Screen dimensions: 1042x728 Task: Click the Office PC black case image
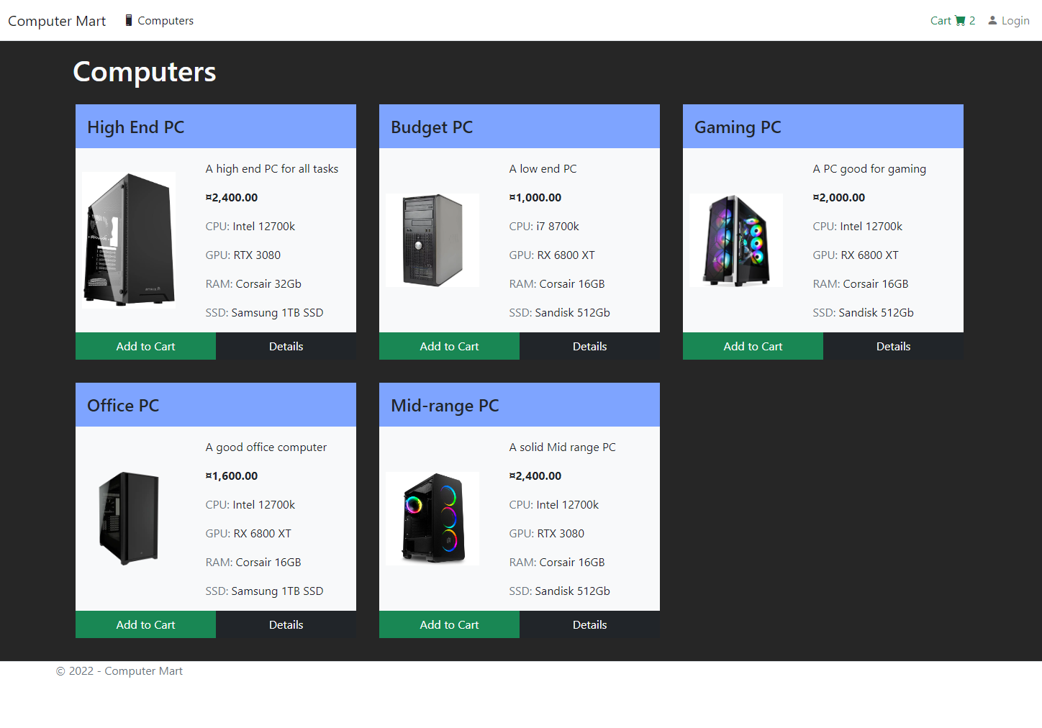(x=129, y=519)
